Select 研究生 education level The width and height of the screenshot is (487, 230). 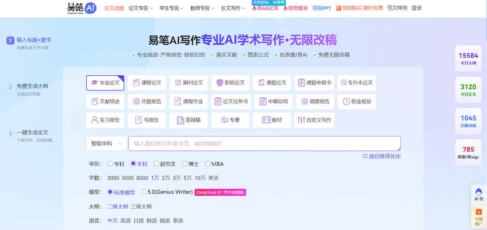[165, 164]
